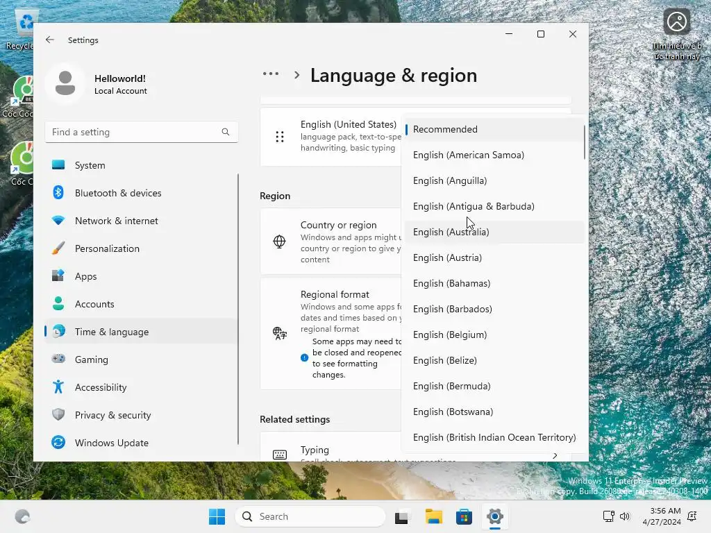Viewport: 711px width, 533px height.
Task: Open File Explorer from taskbar
Action: tap(433, 516)
